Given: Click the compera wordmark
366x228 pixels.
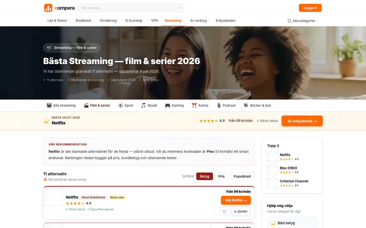Looking at the screenshot, I should click(x=65, y=8).
